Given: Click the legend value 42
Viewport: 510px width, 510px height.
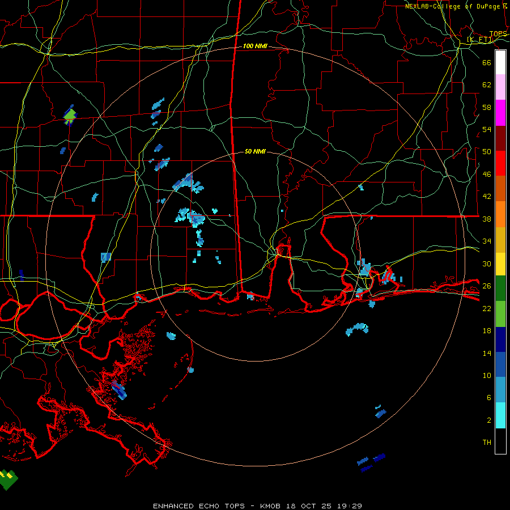Looking at the screenshot, I should [x=487, y=196].
